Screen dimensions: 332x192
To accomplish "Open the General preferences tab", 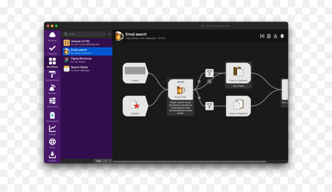I will (x=52, y=36).
